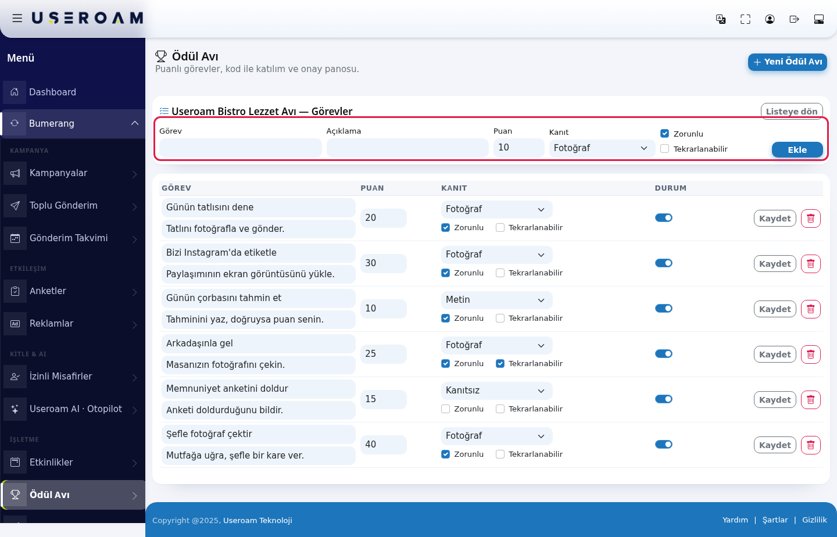Disable status switch for 'Şefle fotoğraf çektir'
Screen dimensions: 837x537
[x=664, y=445]
